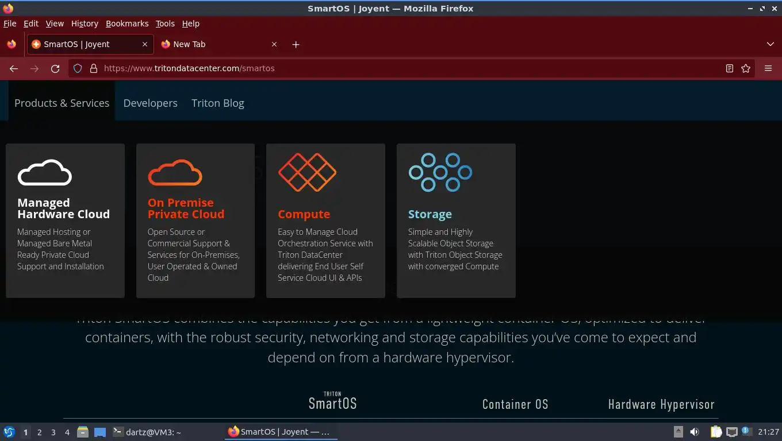Screen dimensions: 782x441
Task: Click the Triton SmartOS column heading
Action: pyautogui.click(x=332, y=401)
